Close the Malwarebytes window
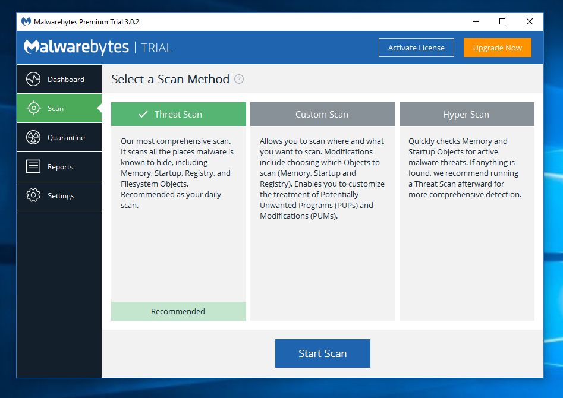 pos(529,21)
